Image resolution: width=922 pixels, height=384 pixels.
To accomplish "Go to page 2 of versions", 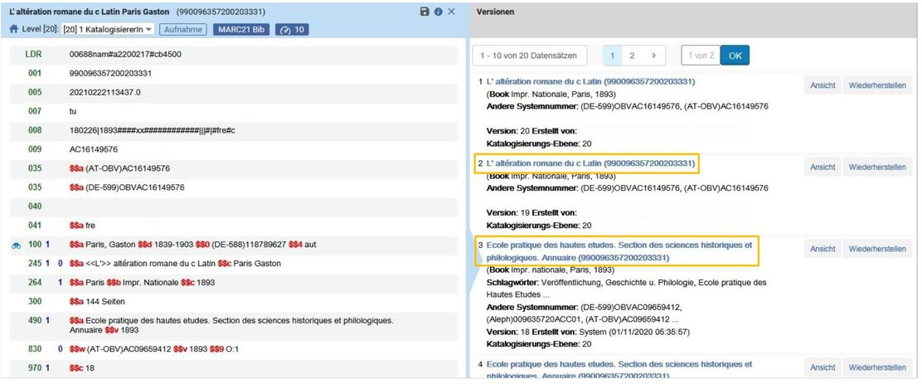I will 632,56.
